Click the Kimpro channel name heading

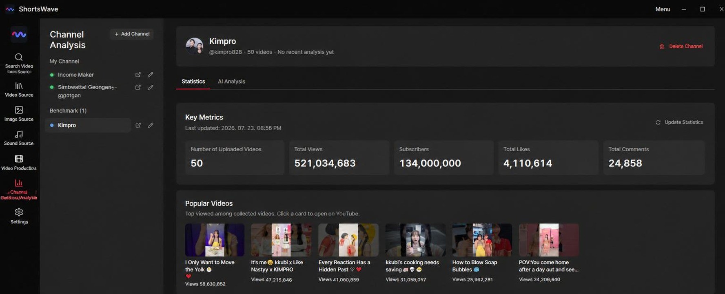pos(222,41)
